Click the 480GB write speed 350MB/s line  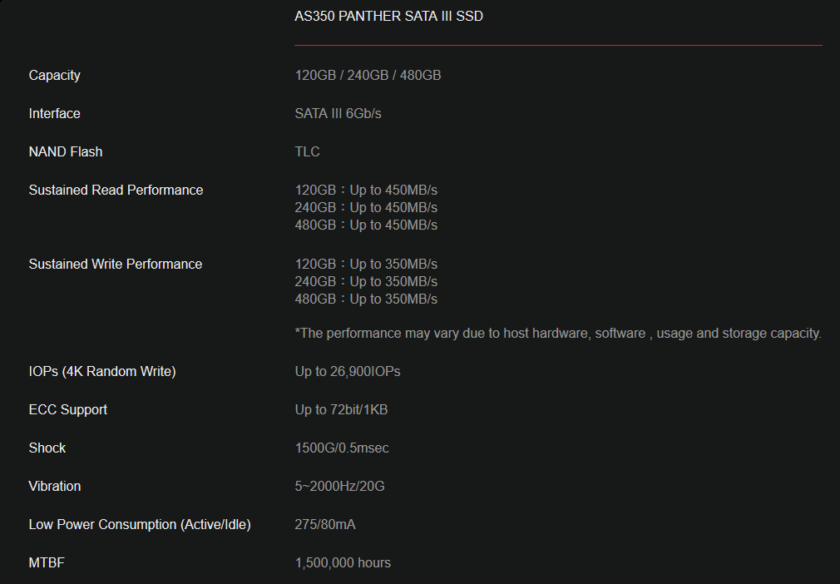(366, 299)
